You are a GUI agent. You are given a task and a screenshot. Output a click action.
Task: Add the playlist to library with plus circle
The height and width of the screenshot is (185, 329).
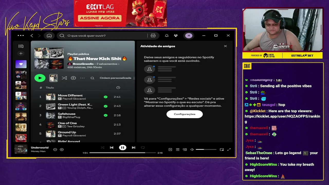(x=74, y=78)
